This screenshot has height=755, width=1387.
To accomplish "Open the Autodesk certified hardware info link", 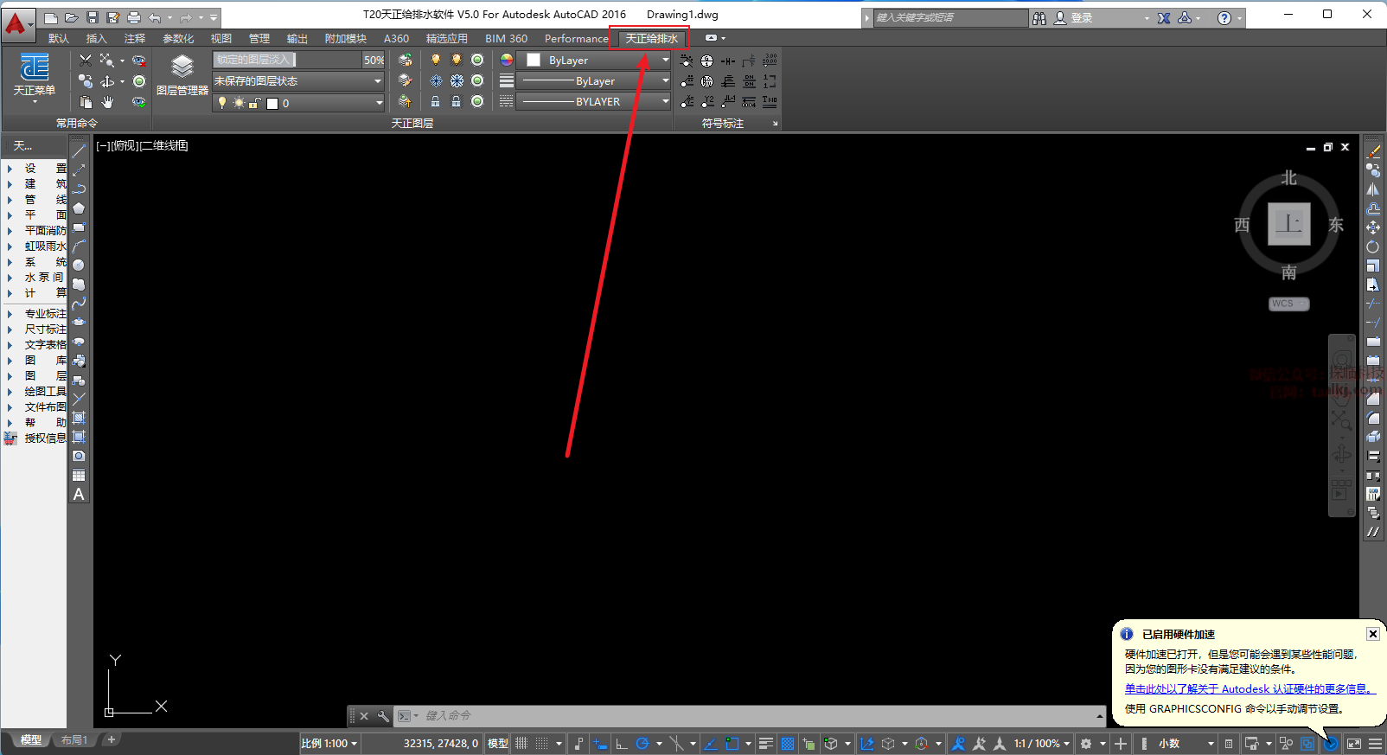I will tap(1250, 689).
